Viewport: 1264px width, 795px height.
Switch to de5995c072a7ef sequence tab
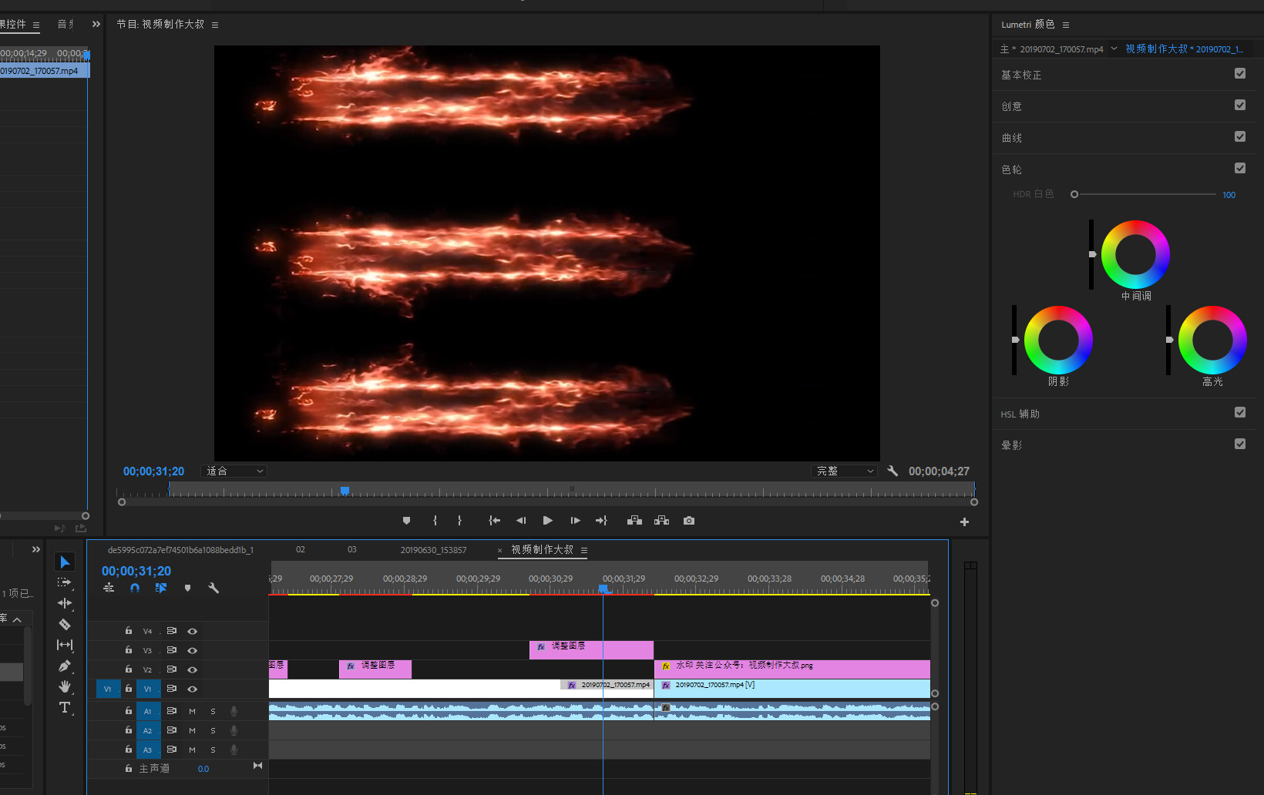point(180,550)
